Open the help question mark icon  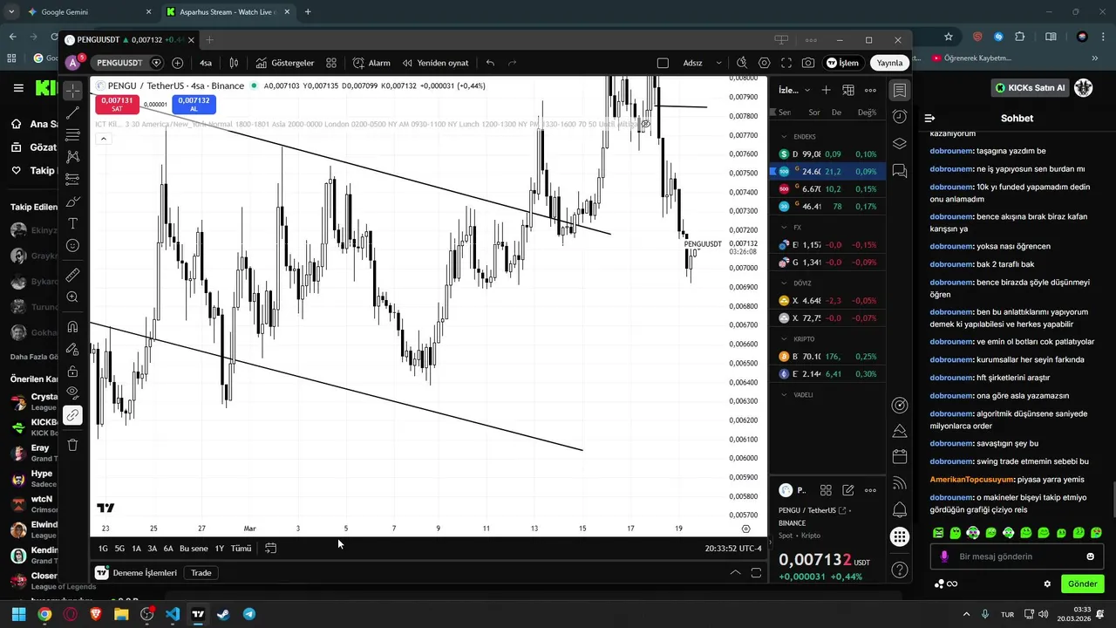tap(900, 570)
